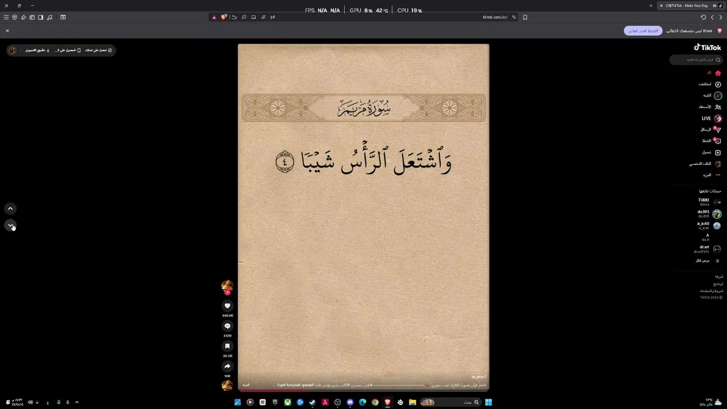This screenshot has height=409, width=727.
Task: Like the video with the heart icon
Action: pyautogui.click(x=227, y=306)
